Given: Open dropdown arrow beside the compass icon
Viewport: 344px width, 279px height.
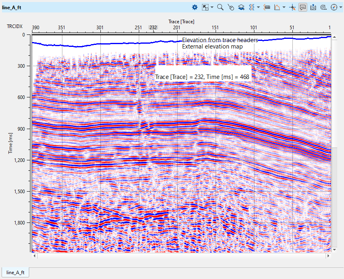Looking at the screenshot, I should tap(340, 7).
